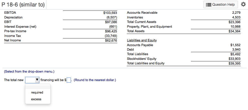Click the $34,384 total assets value
The width and height of the screenshot is (248, 110).
pyautogui.click(x=234, y=31)
